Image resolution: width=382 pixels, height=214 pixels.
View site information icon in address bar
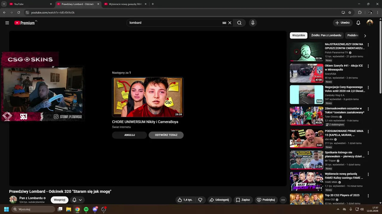(27, 12)
